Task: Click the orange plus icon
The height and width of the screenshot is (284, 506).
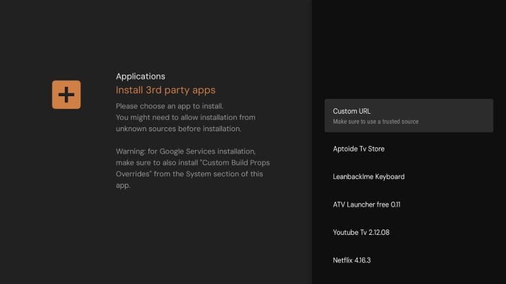Action: 66,95
